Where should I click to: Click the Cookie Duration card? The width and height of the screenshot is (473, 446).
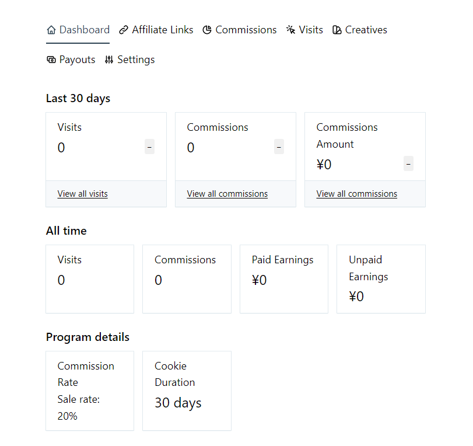[x=187, y=391]
